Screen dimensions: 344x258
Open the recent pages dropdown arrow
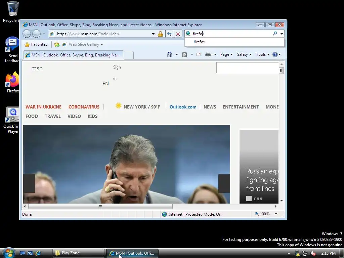tap(44, 34)
